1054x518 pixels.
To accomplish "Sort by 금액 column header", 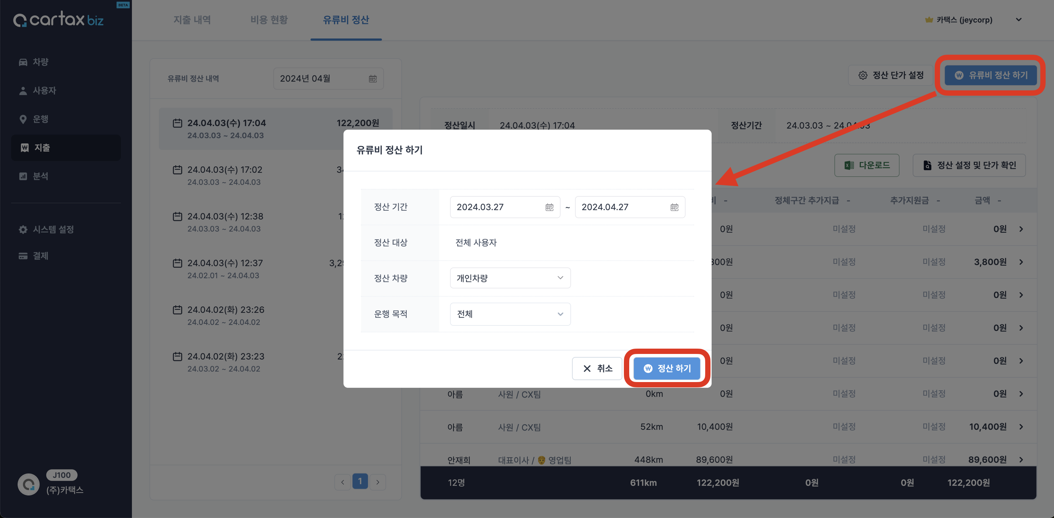I will (x=988, y=201).
